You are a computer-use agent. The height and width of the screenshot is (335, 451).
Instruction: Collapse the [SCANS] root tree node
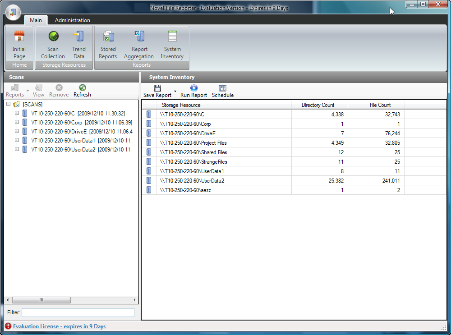pos(8,104)
